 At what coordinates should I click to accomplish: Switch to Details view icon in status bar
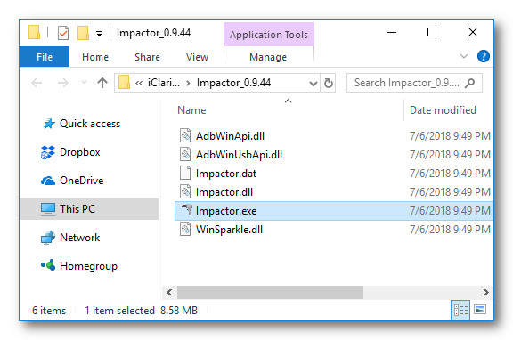460,310
